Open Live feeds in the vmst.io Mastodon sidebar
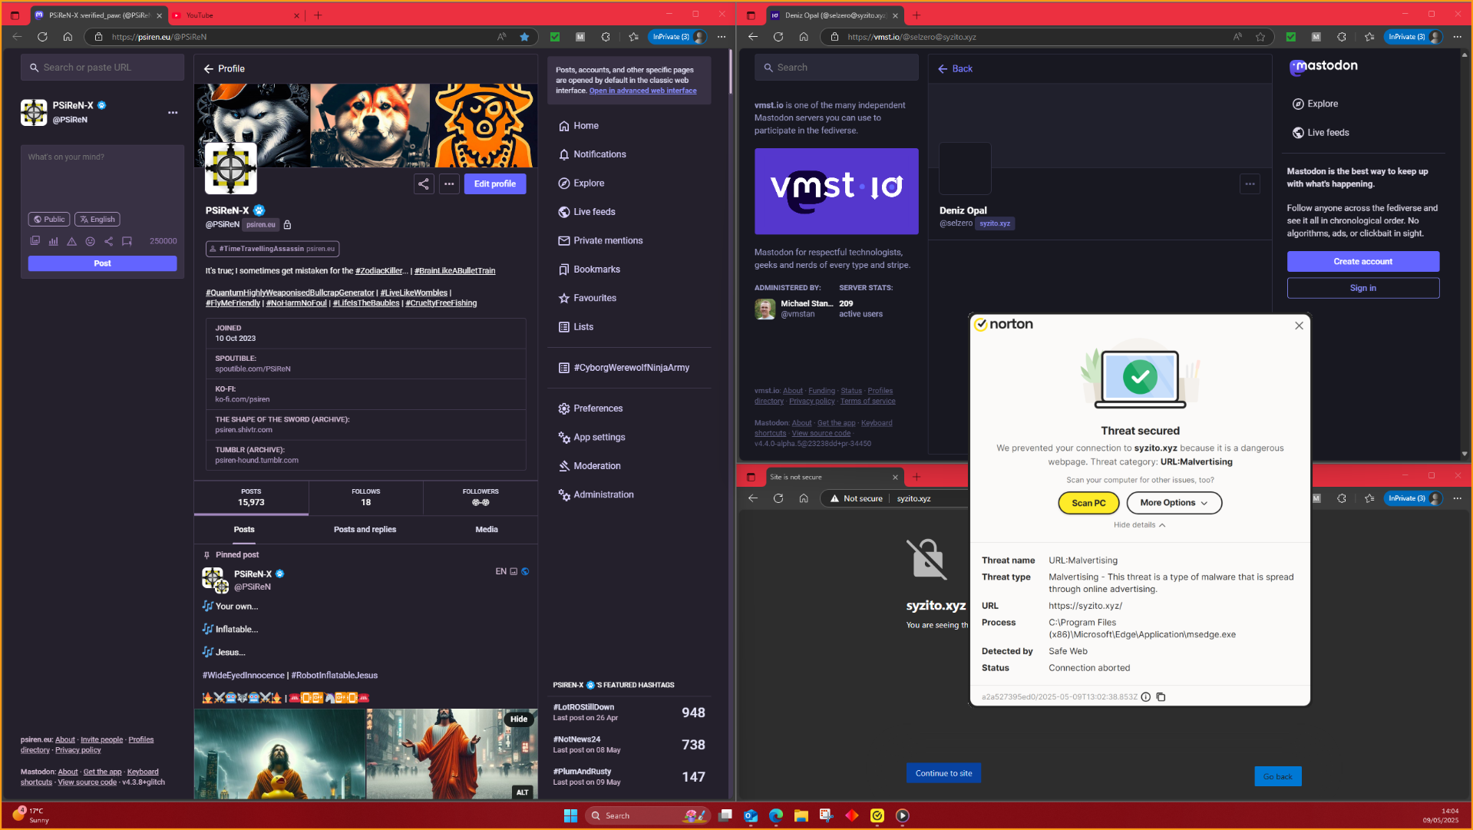 point(1320,133)
